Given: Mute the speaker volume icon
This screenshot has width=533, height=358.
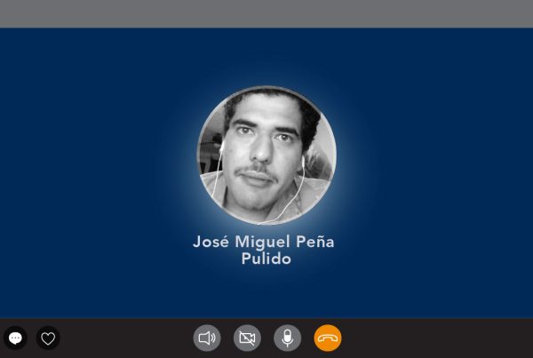Looking at the screenshot, I should tap(207, 338).
